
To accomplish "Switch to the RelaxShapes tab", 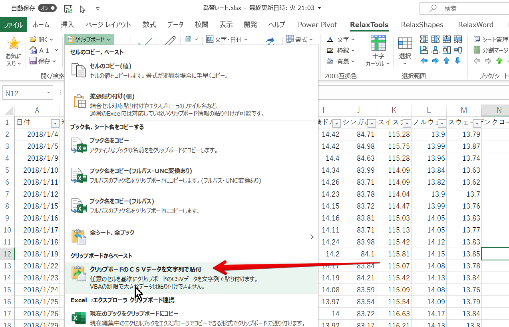I will pos(422,25).
